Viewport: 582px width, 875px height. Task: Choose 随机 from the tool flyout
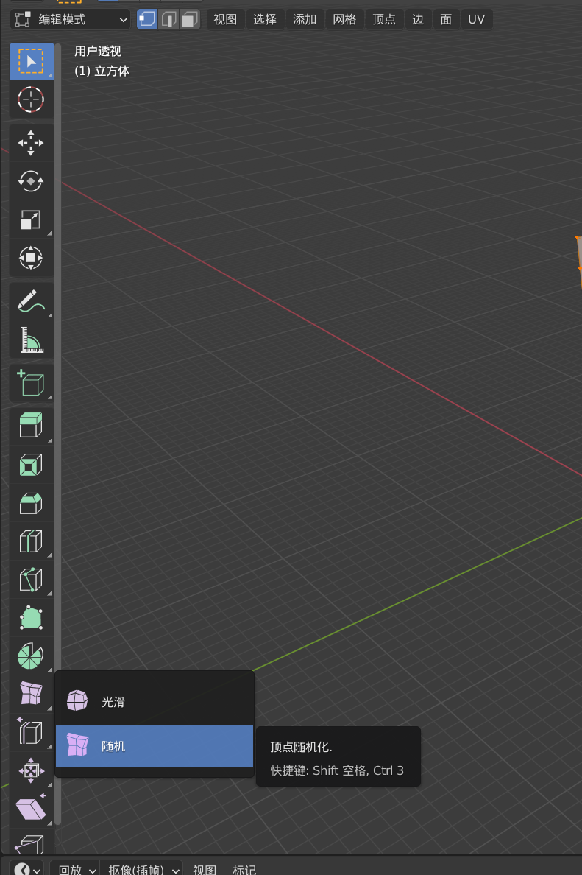(x=155, y=746)
